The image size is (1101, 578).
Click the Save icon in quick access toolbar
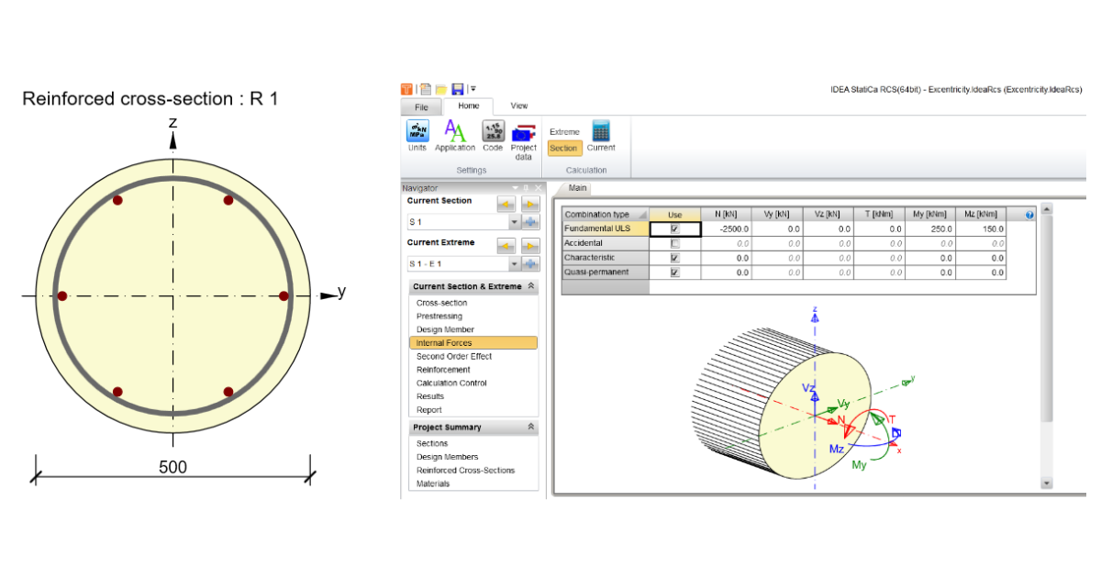[457, 89]
